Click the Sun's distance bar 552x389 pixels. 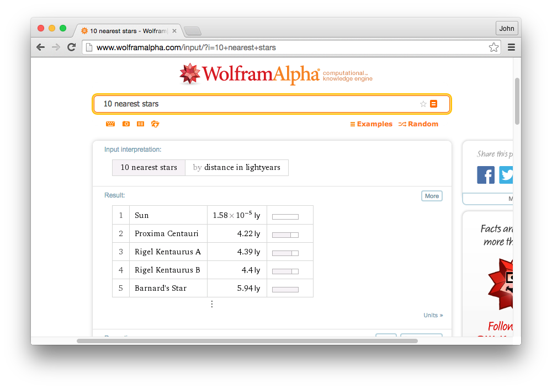pos(285,217)
